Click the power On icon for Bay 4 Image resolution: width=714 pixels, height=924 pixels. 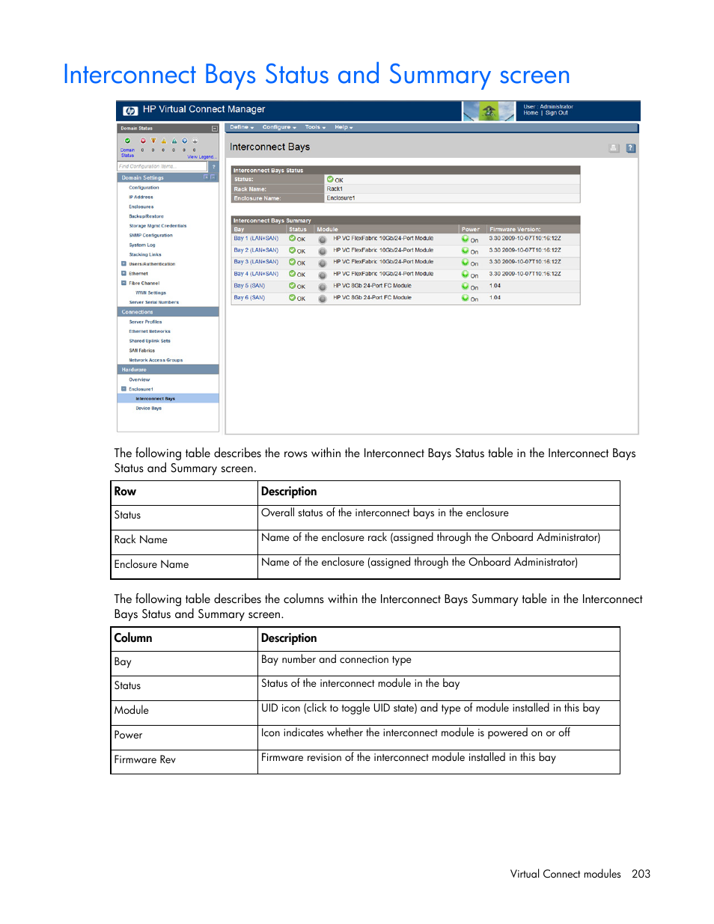tap(465, 275)
